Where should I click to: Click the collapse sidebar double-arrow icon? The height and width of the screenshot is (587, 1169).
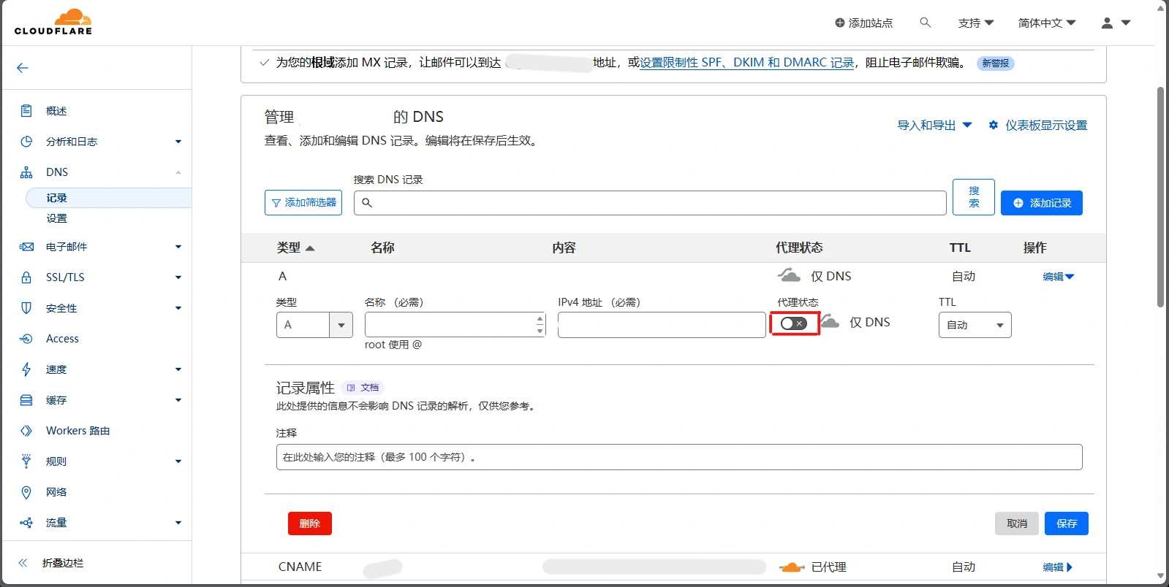(23, 563)
